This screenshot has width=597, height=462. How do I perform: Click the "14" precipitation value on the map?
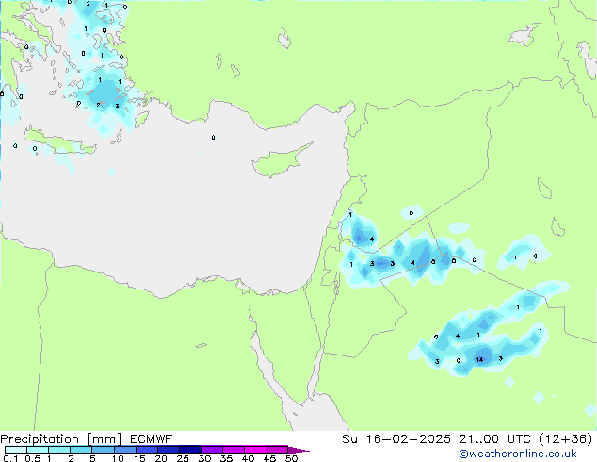coord(479,359)
